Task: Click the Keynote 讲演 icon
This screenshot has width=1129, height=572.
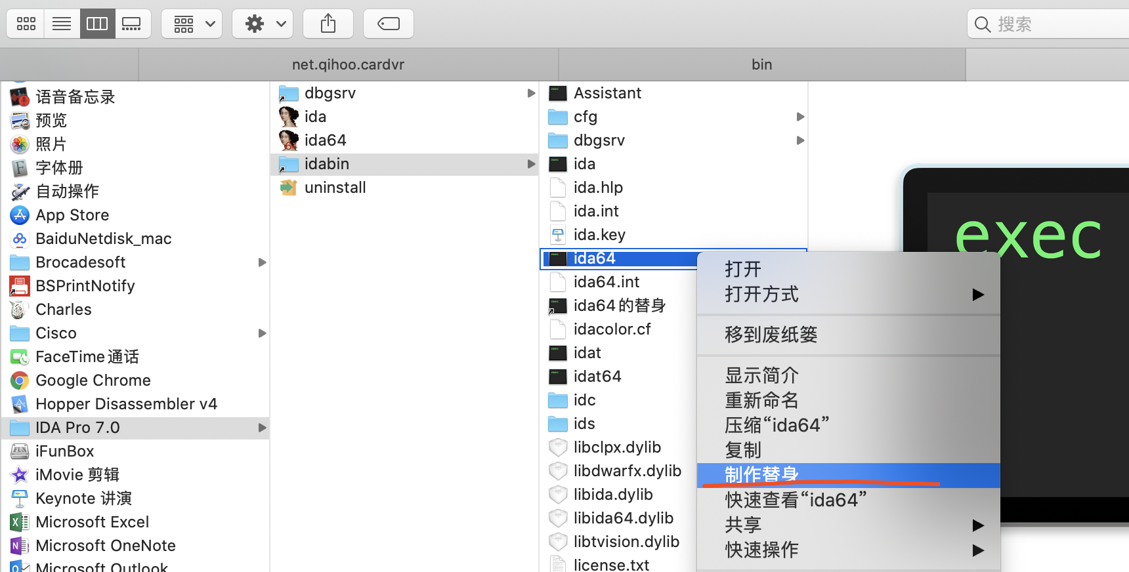Action: [x=20, y=499]
